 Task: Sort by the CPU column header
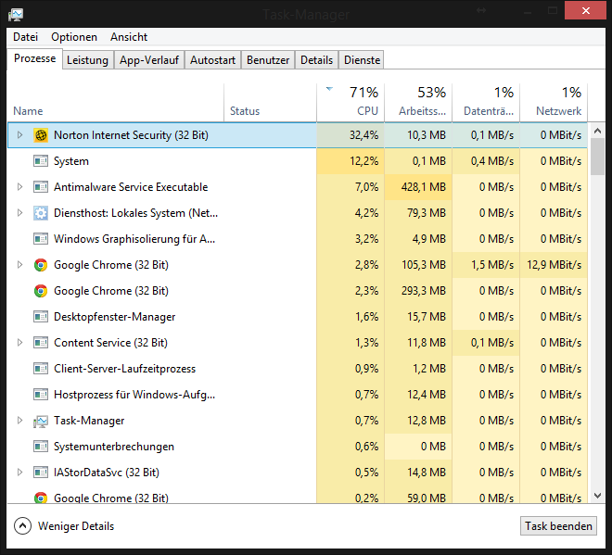[x=351, y=102]
